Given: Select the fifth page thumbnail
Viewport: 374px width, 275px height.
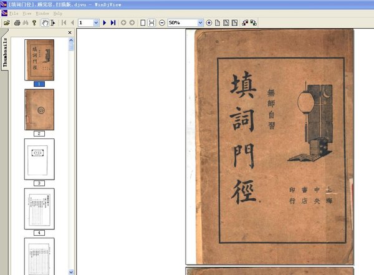Looking at the screenshot, I should 39,256.
